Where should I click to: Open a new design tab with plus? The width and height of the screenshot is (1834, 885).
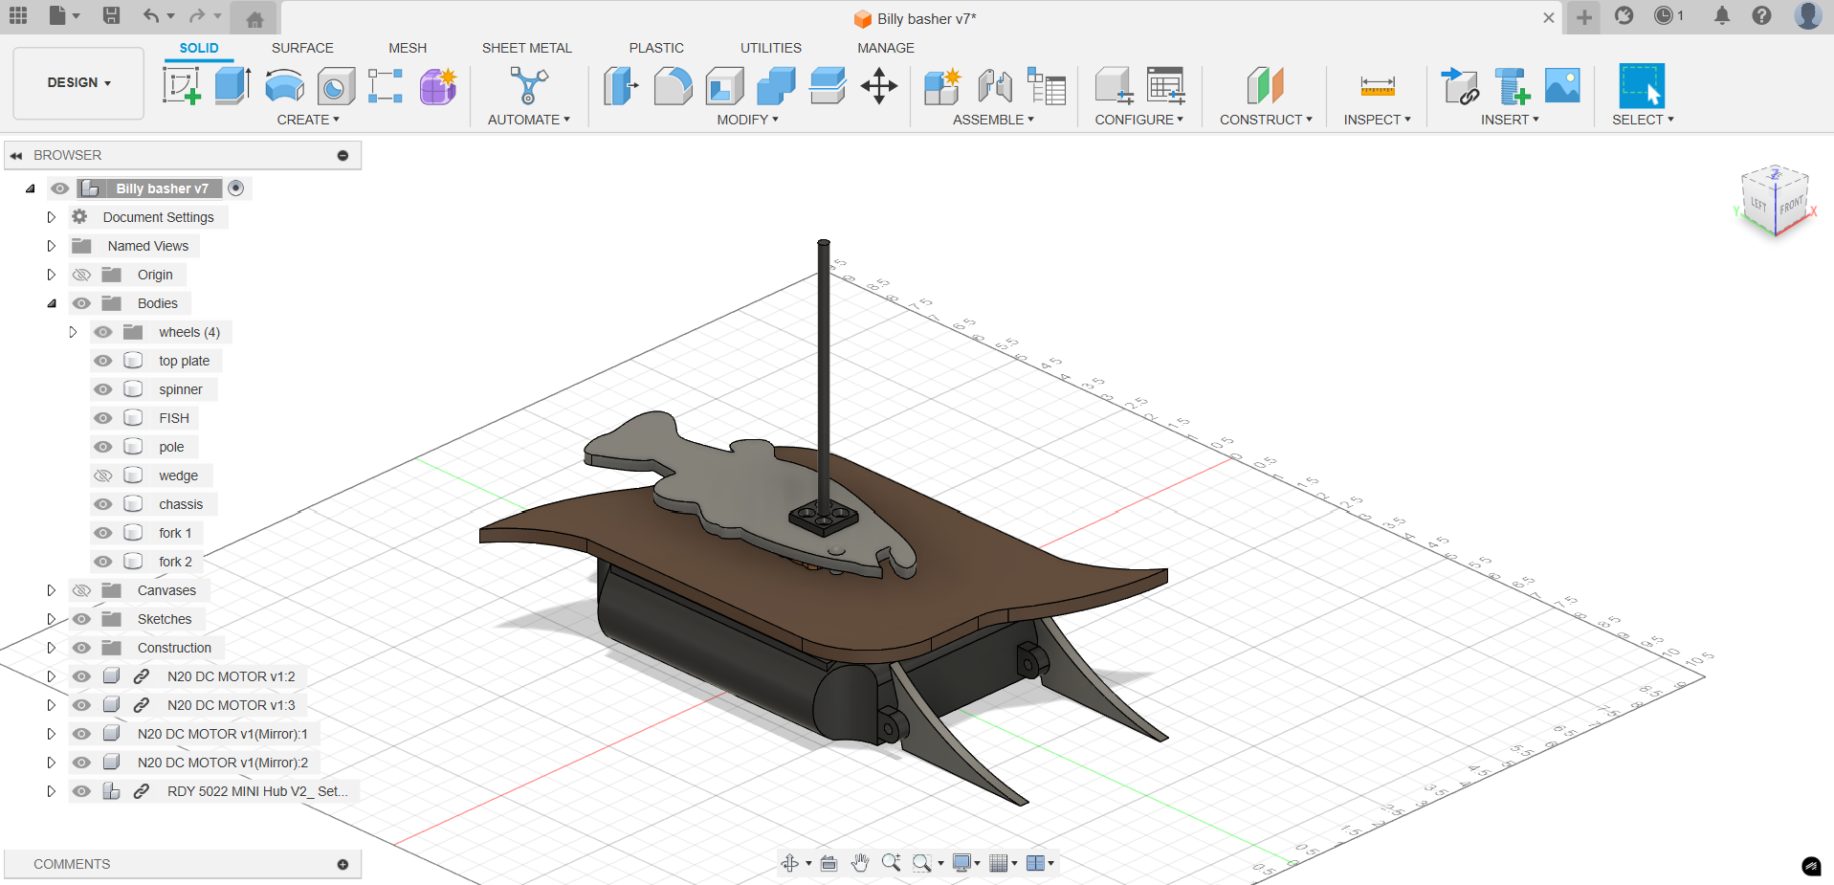pyautogui.click(x=1584, y=17)
